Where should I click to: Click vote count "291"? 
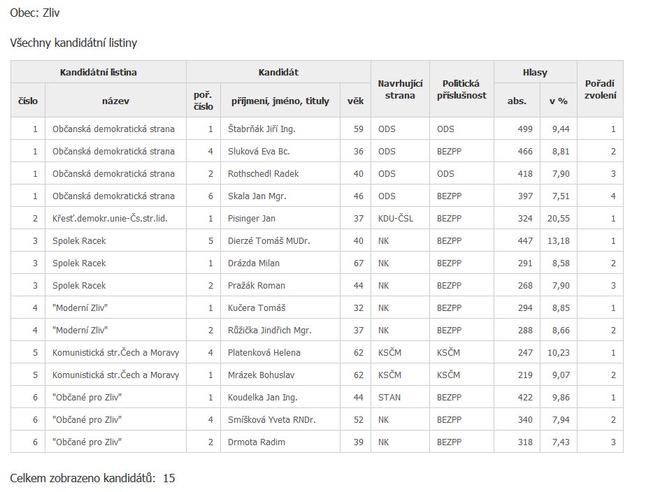pyautogui.click(x=525, y=263)
